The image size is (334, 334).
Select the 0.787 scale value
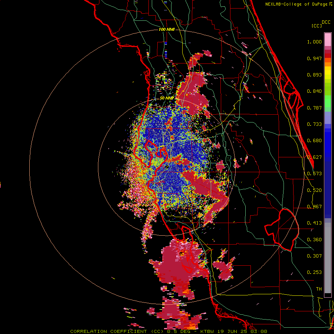click(314, 108)
